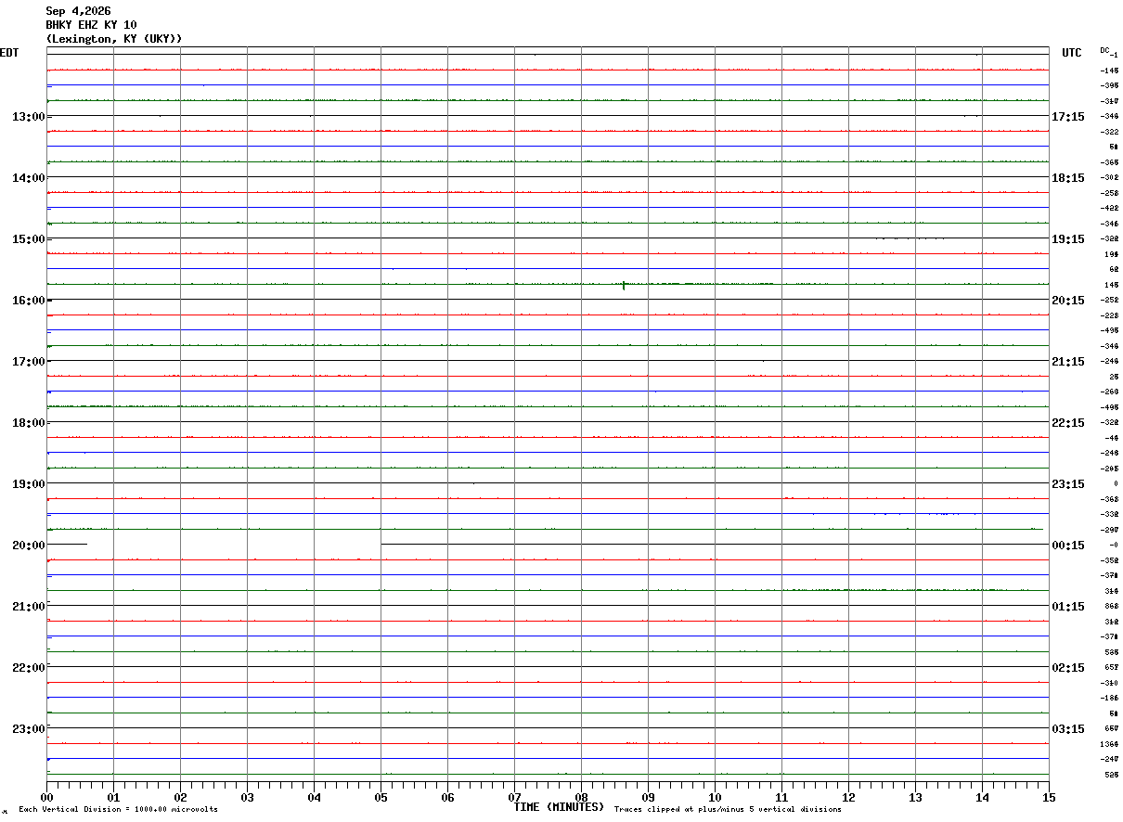Click the UTC timezone header
Image resolution: width=1123 pixels, height=822 pixels.
pyautogui.click(x=1072, y=53)
